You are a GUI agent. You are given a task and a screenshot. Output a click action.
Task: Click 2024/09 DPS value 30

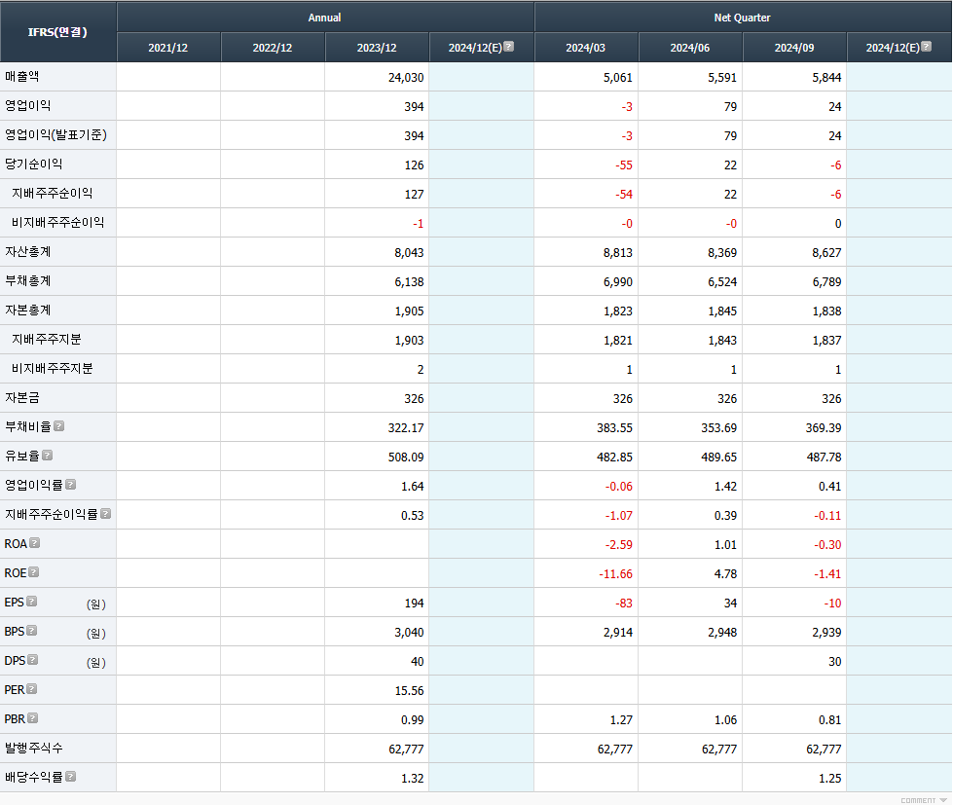tap(835, 661)
